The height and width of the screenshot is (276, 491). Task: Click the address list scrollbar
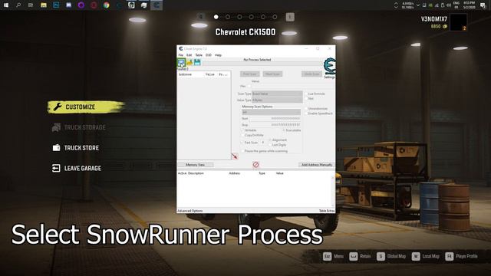(332, 192)
